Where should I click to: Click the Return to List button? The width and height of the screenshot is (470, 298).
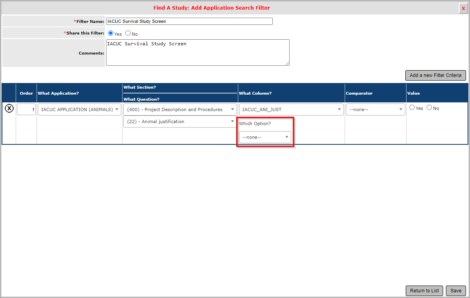(424, 290)
